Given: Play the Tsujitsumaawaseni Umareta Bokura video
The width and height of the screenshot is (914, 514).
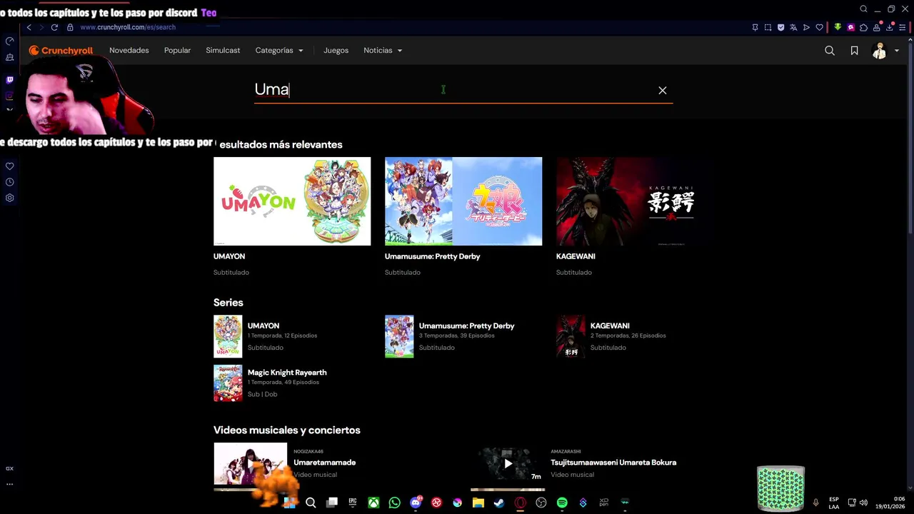Looking at the screenshot, I should click(x=507, y=463).
